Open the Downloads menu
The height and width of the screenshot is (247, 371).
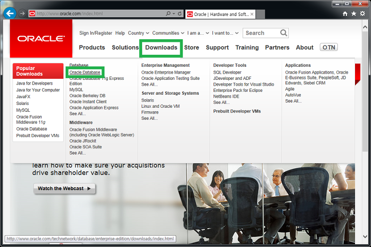[161, 47]
